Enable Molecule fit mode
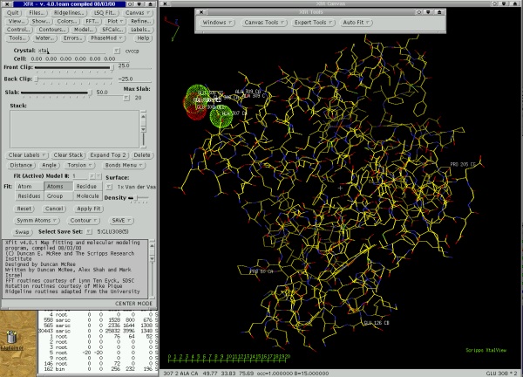 pyautogui.click(x=88, y=197)
